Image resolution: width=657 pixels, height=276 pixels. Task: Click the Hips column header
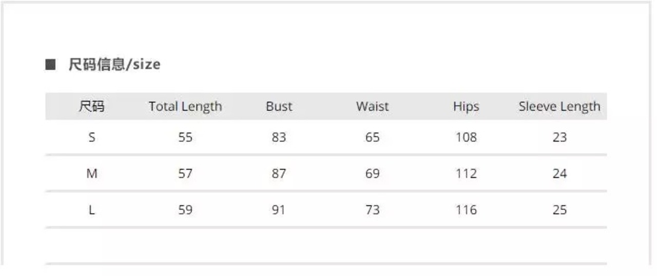pos(466,107)
